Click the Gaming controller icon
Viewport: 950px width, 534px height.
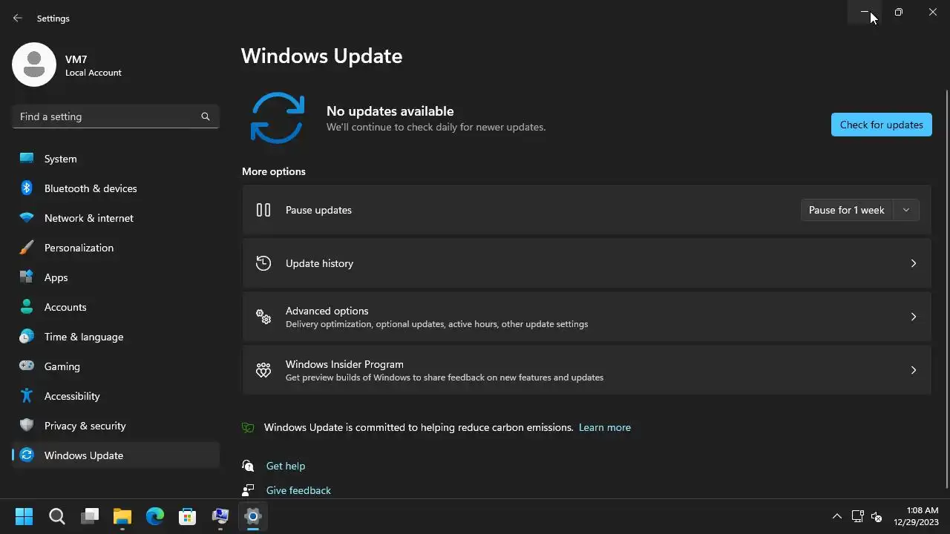pos(27,366)
